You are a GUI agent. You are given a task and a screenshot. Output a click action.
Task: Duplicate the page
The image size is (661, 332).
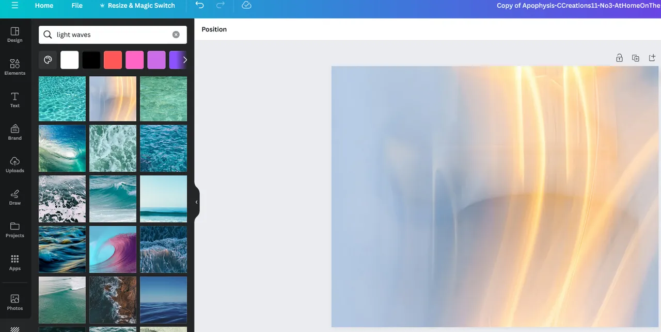coord(636,58)
